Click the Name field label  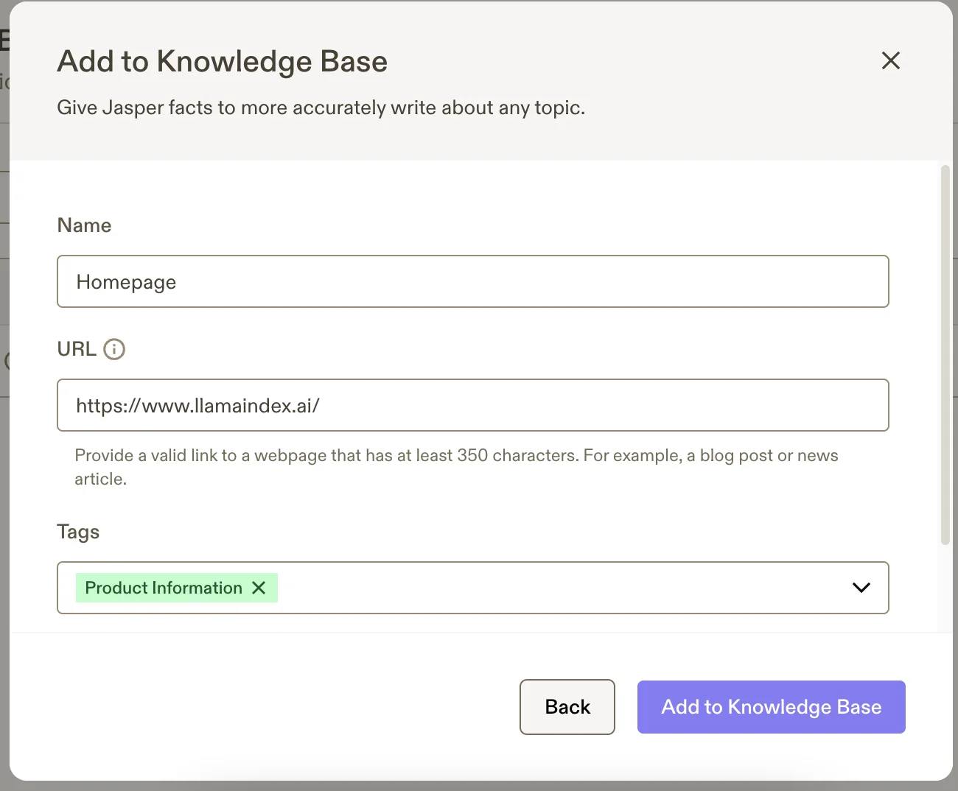click(84, 225)
